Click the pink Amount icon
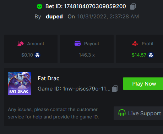Viewport: 163px width, 134px height. pyautogui.click(x=21, y=43)
